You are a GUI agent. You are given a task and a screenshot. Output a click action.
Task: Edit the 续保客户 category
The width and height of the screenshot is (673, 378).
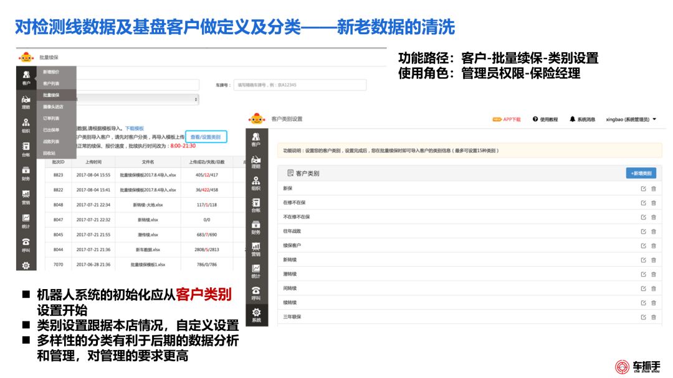click(x=643, y=246)
